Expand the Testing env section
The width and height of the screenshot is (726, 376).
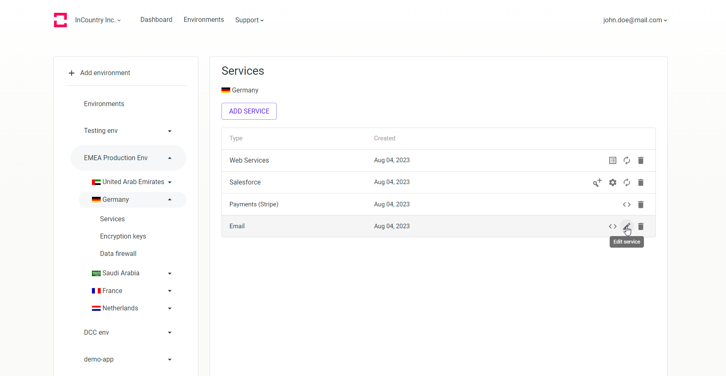[x=170, y=131]
